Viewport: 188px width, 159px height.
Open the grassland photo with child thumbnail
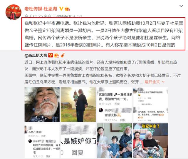tap(78, 104)
